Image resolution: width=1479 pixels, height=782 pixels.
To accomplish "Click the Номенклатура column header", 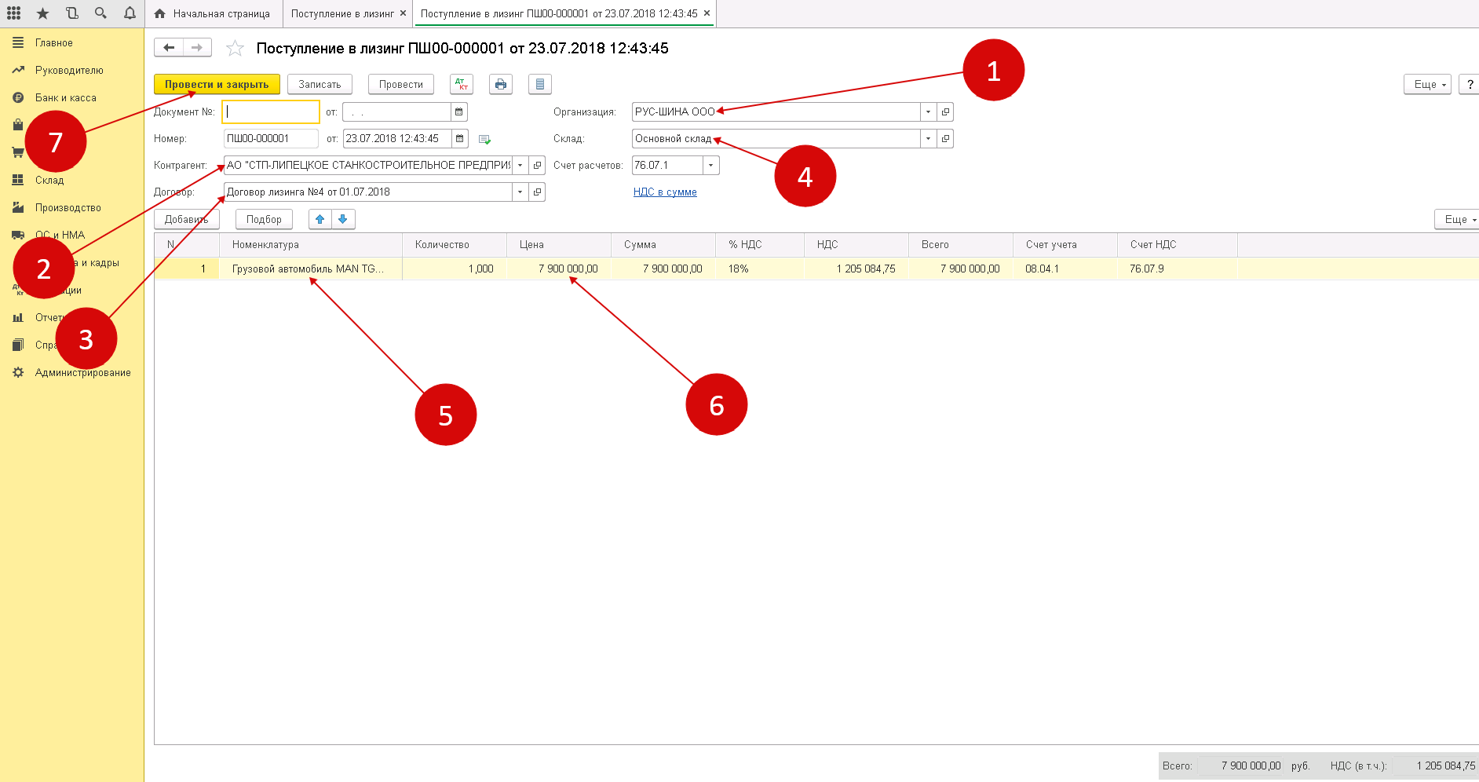I will pyautogui.click(x=311, y=245).
